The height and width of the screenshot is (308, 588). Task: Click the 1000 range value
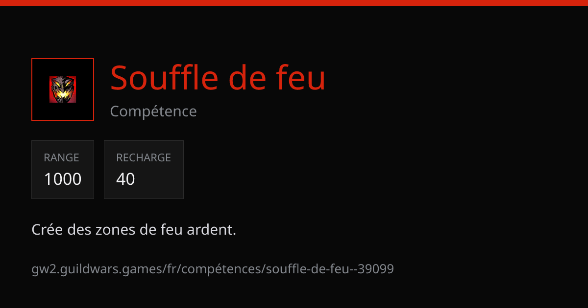tap(63, 179)
